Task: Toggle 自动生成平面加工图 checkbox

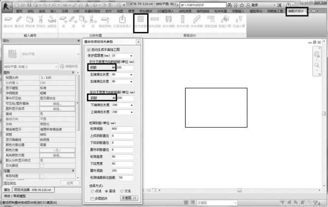Action: (89, 50)
